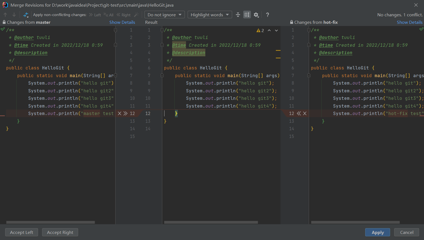This screenshot has height=240, width=424.
Task: Accept hot-fix change with left-pointing chevrons
Action: pyautogui.click(x=299, y=113)
